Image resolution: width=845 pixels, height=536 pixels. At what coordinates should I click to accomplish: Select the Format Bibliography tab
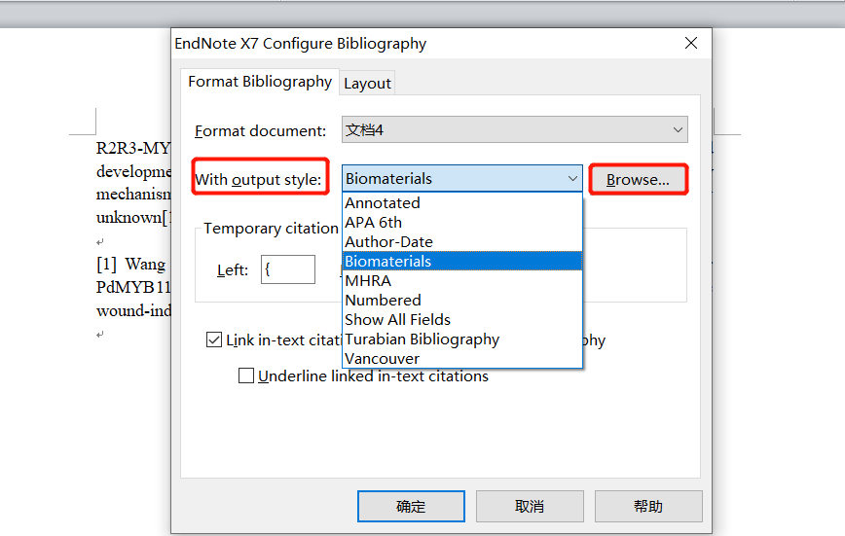point(260,82)
